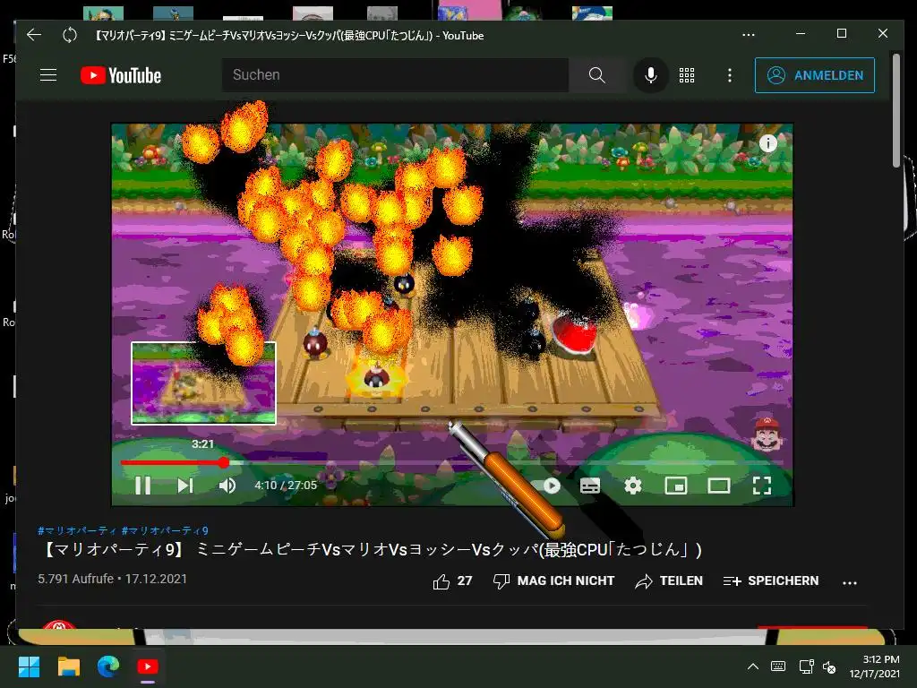917x688 pixels.
Task: Open the touch keyboard tray icon
Action: click(x=778, y=666)
